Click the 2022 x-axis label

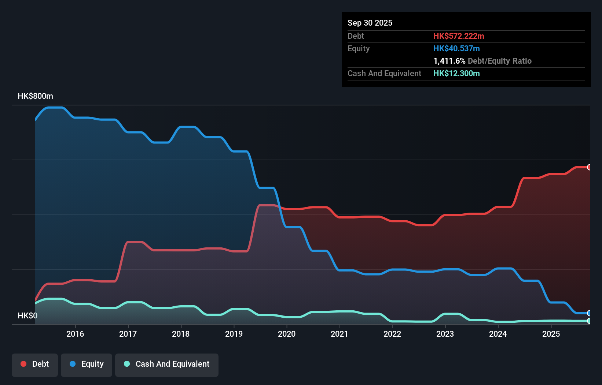click(x=392, y=334)
